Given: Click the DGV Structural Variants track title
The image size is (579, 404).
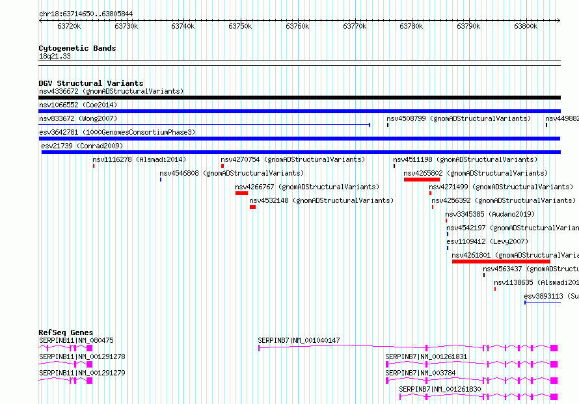Looking at the screenshot, I should [91, 83].
